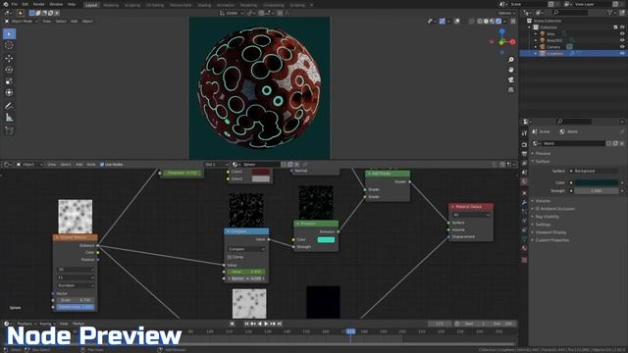Open the viewport Options button
Image resolution: width=628 pixels, height=353 pixels.
[505, 13]
